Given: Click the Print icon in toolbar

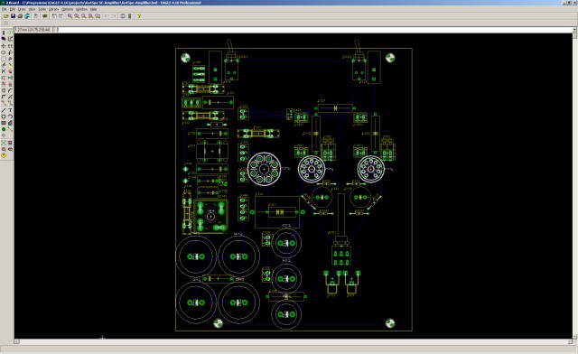Looking at the screenshot, I should click(x=20, y=16).
